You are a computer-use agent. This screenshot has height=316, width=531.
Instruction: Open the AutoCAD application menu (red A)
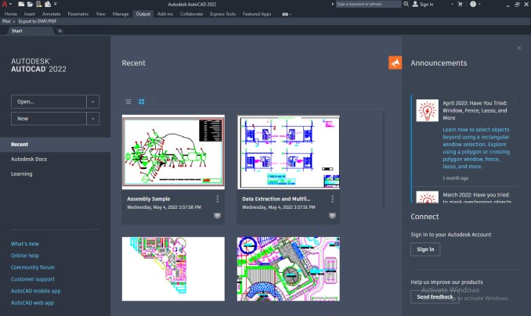(x=5, y=4)
